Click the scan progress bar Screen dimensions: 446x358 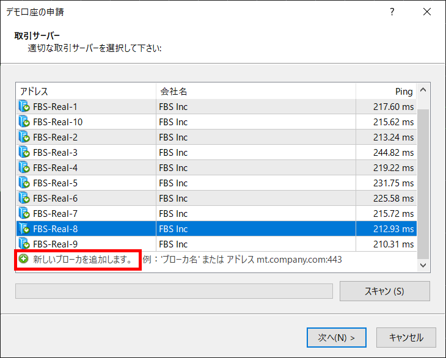tap(174, 291)
